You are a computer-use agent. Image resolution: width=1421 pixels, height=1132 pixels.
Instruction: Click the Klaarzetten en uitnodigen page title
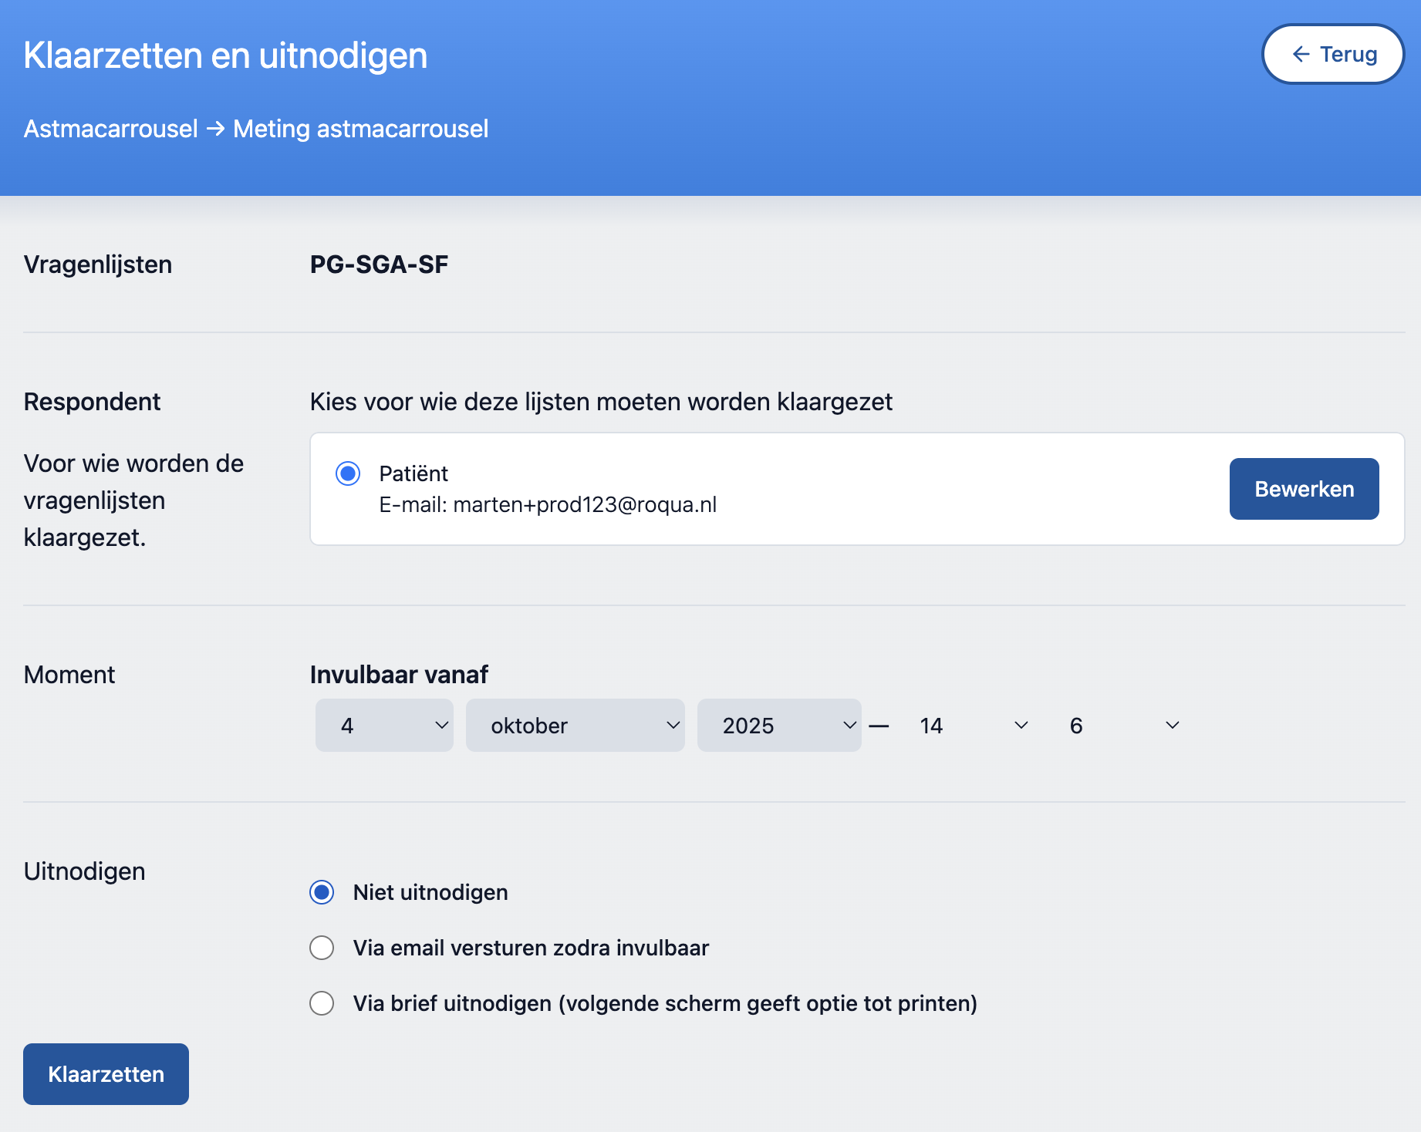coord(225,56)
